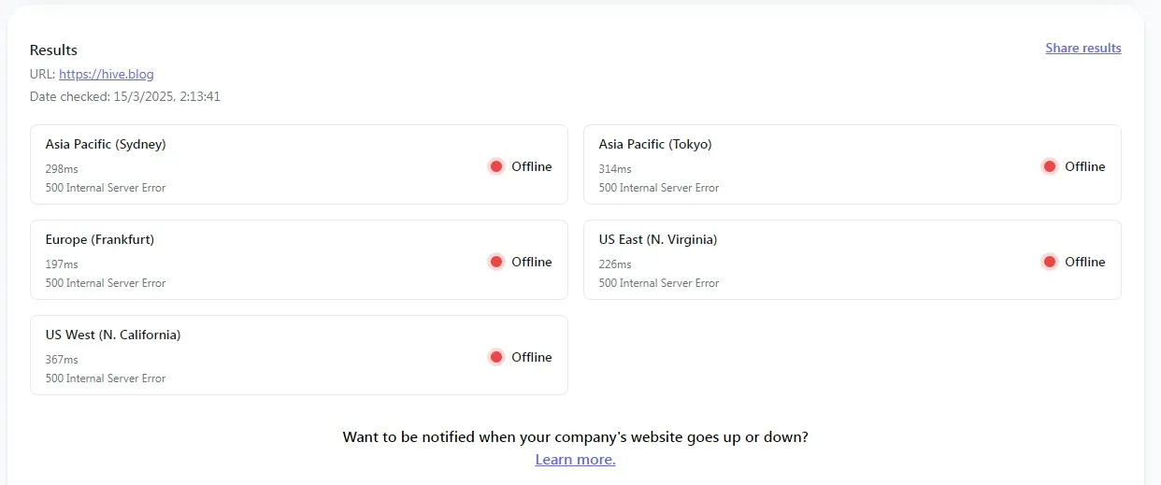1161x485 pixels.
Task: Click the red status dot for N. Virginia
Action: coord(1050,262)
